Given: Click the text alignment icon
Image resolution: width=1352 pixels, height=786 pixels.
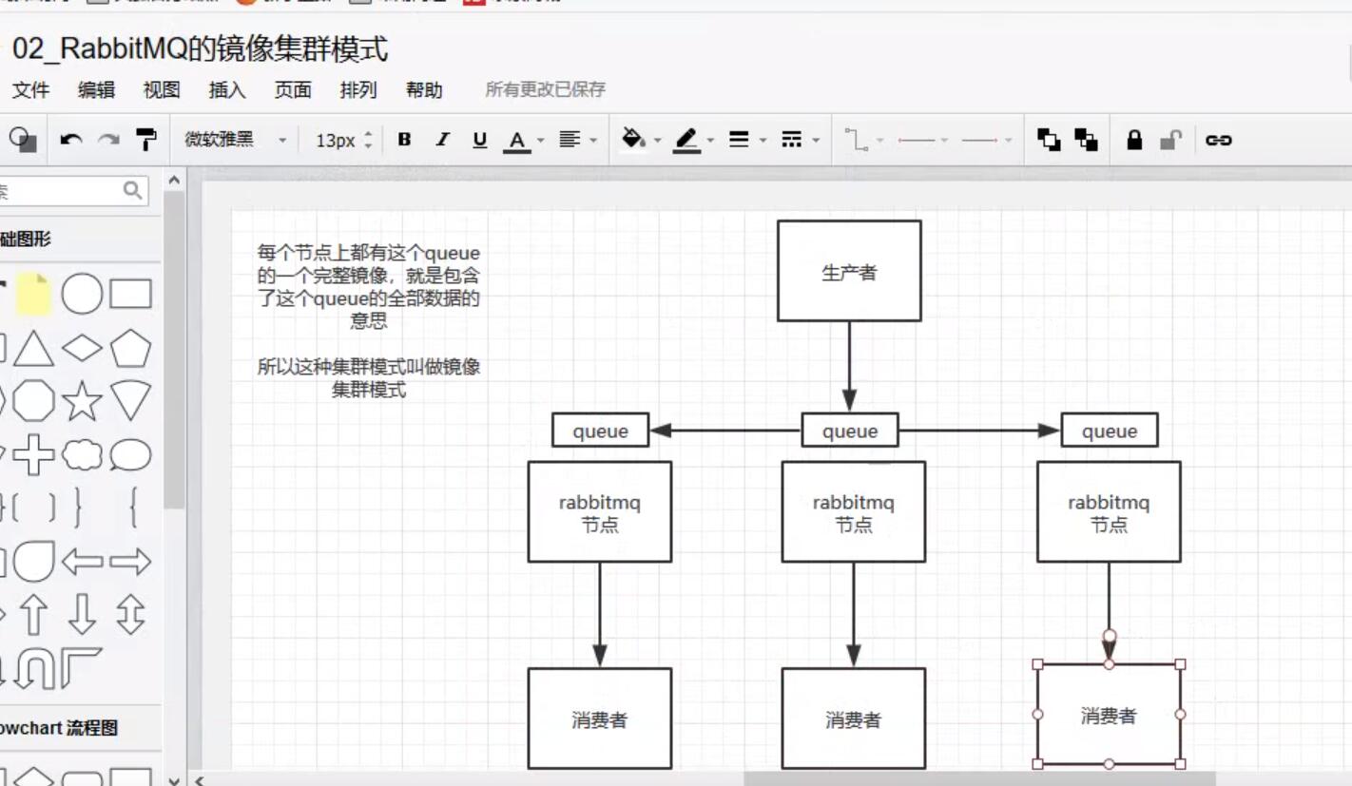Looking at the screenshot, I should (570, 140).
